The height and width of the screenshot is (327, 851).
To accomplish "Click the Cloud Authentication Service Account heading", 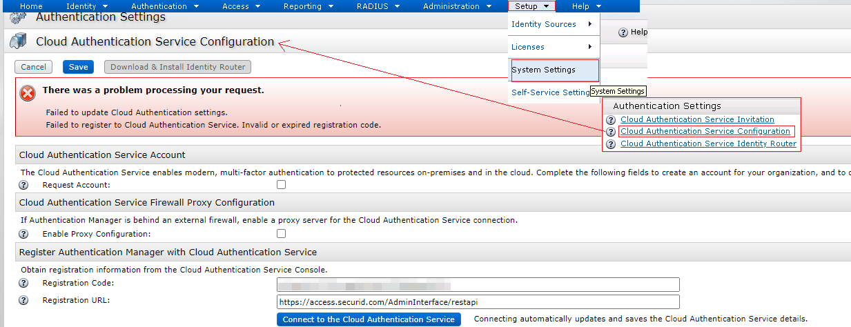I will [x=102, y=155].
